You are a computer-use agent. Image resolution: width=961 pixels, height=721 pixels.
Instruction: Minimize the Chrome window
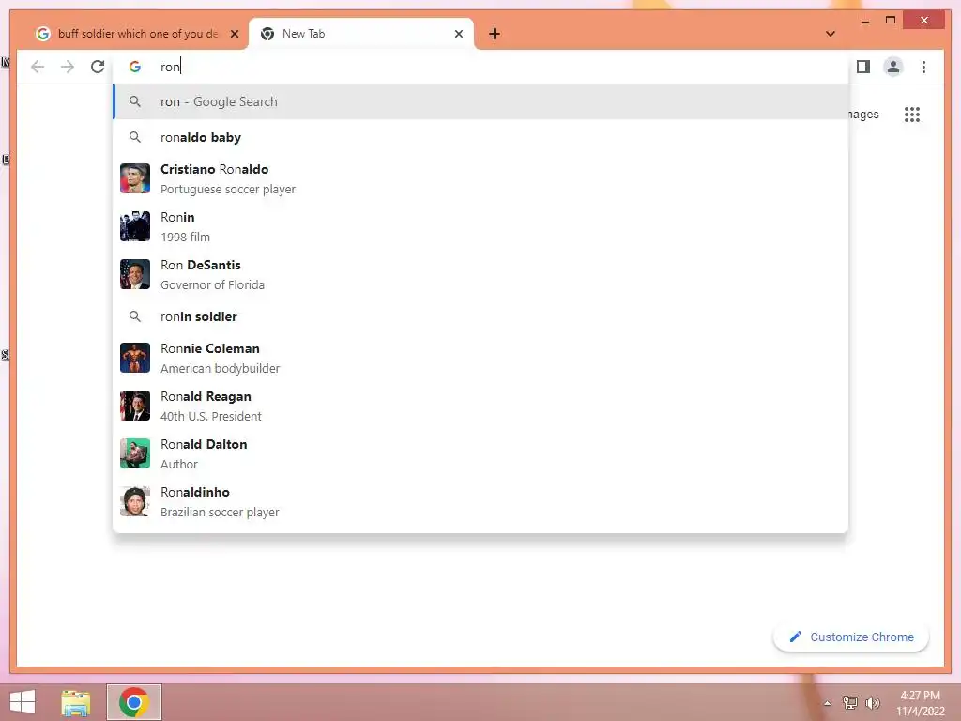point(864,22)
